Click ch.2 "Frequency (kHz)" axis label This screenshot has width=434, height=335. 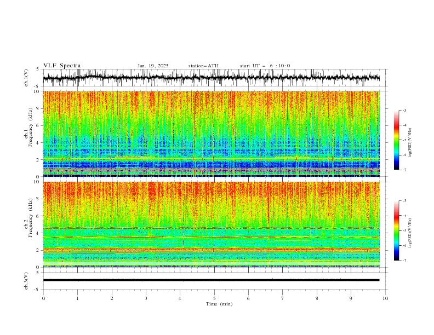pos(31,218)
